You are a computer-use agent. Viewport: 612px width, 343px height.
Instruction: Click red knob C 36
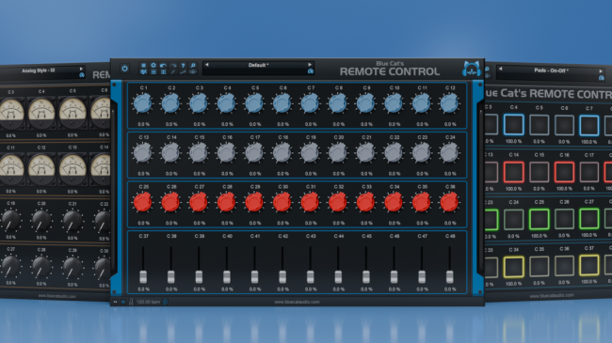(450, 202)
